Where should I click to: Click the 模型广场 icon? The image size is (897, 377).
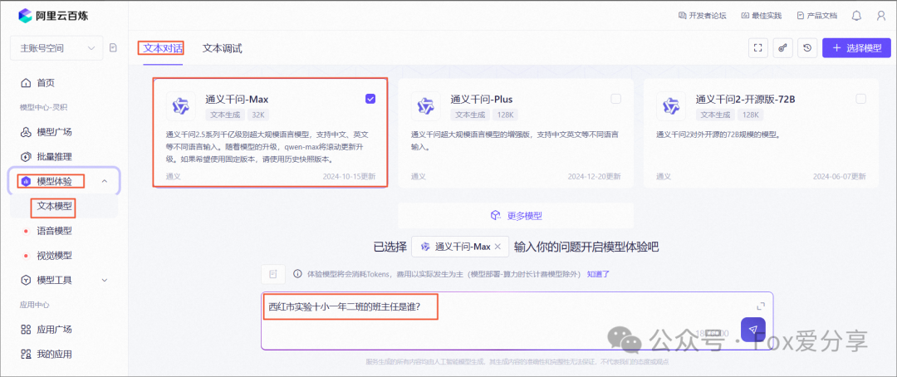26,132
